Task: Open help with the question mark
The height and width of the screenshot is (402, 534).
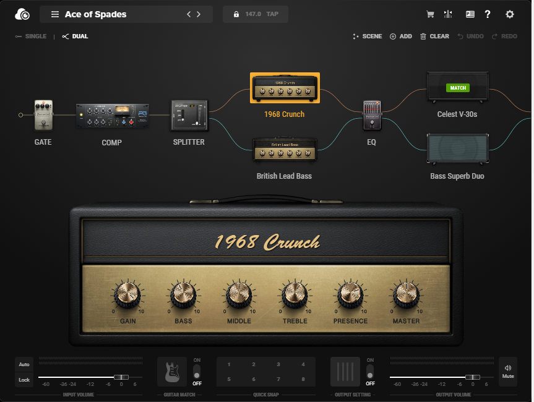Action: coord(488,14)
